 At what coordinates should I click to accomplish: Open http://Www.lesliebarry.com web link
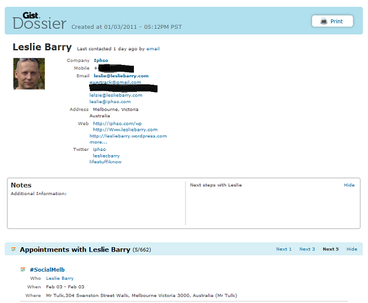pyautogui.click(x=125, y=129)
